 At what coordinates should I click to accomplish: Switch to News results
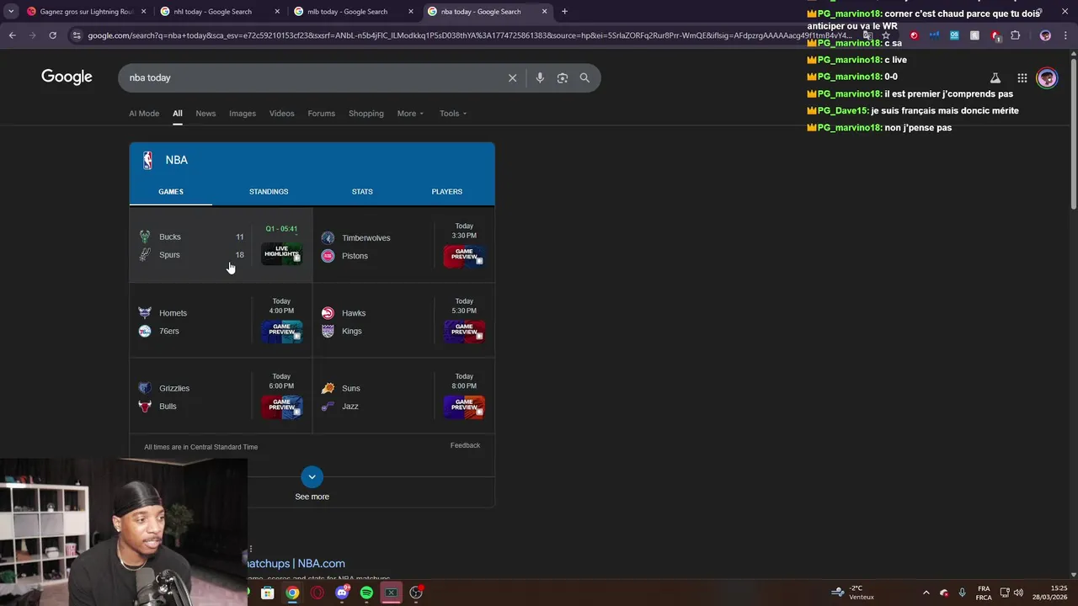[205, 114]
